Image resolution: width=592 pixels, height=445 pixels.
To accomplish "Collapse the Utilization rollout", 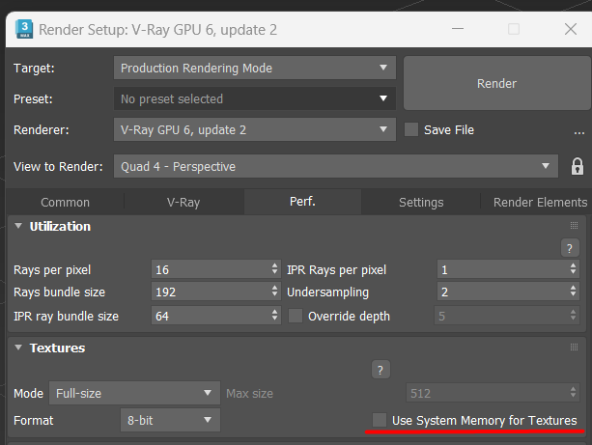I will (18, 226).
